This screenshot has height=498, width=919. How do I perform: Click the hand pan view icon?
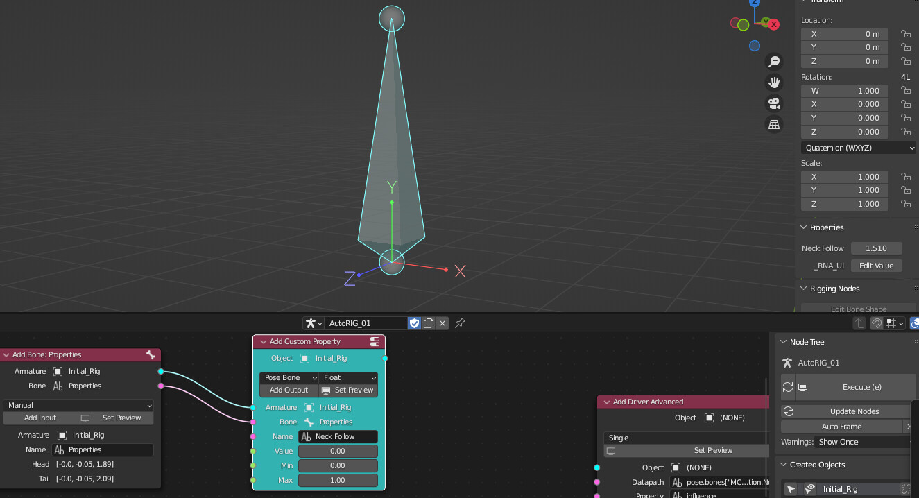point(774,83)
